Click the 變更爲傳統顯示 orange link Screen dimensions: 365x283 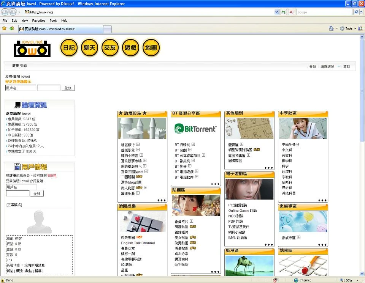click(x=18, y=82)
